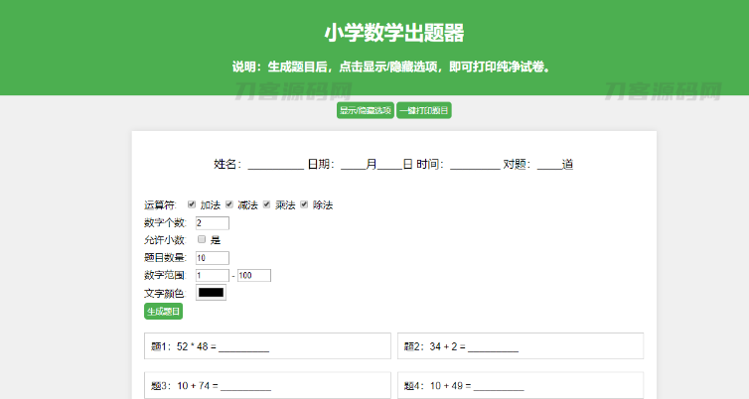This screenshot has width=749, height=399.
Task: Uncheck the 减法 checkbox
Action: point(229,204)
